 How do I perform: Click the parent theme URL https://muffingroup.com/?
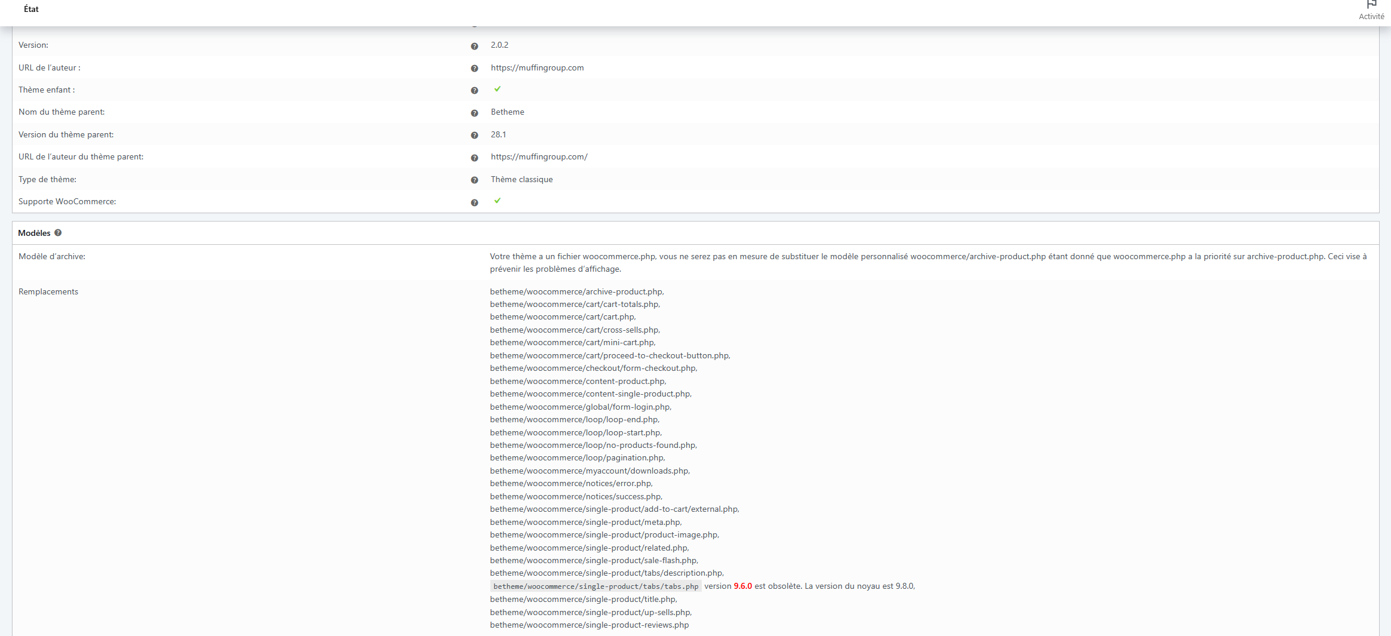point(539,156)
